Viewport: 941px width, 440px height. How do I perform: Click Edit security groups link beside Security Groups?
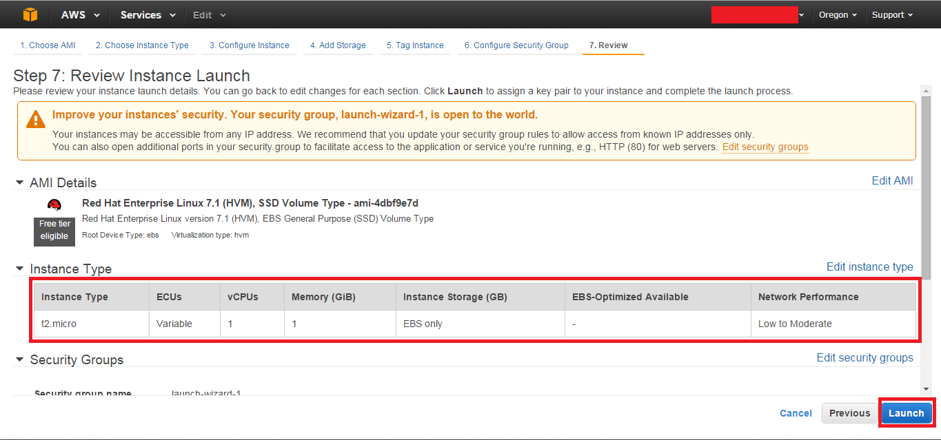(865, 357)
